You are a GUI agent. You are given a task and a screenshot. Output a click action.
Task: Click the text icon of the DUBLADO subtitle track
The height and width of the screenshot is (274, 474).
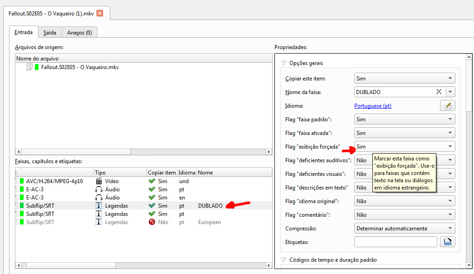pyautogui.click(x=99, y=206)
